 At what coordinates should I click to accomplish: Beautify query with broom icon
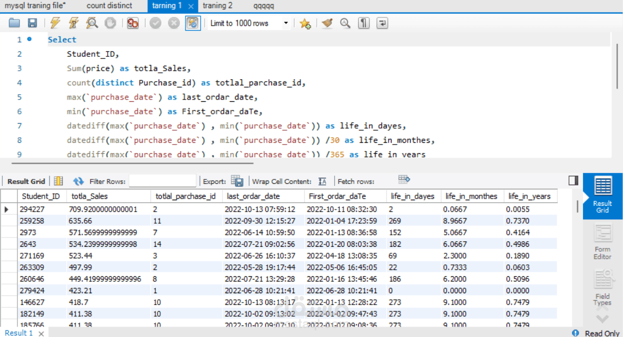[x=327, y=23]
